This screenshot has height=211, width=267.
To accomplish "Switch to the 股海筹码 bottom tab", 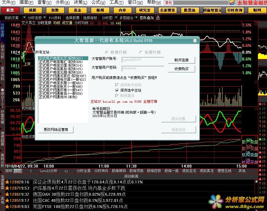I will tap(119, 171).
